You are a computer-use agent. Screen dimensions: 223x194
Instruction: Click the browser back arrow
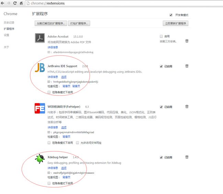tap(2, 3)
